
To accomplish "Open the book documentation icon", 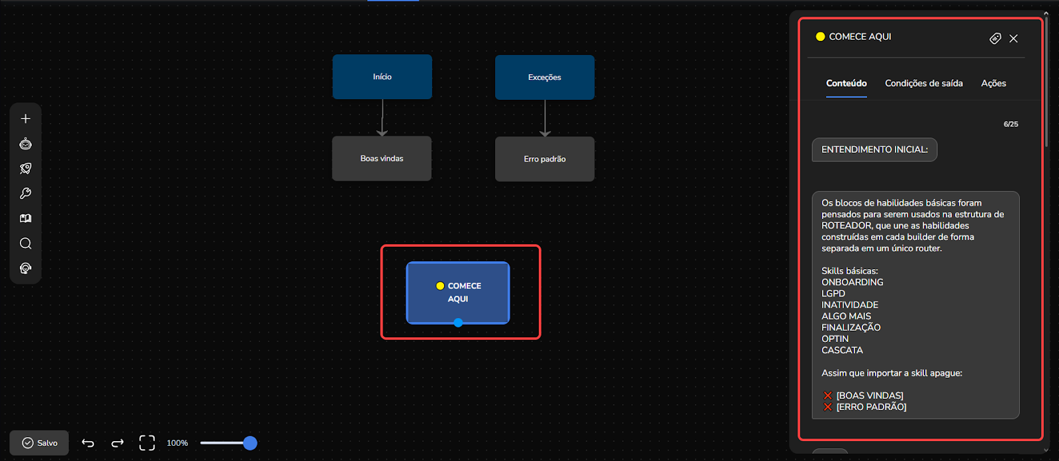I will coord(26,218).
